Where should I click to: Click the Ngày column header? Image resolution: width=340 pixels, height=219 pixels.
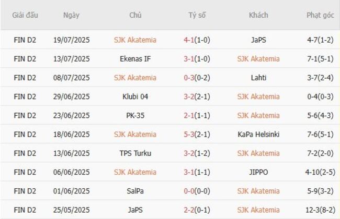tap(71, 15)
